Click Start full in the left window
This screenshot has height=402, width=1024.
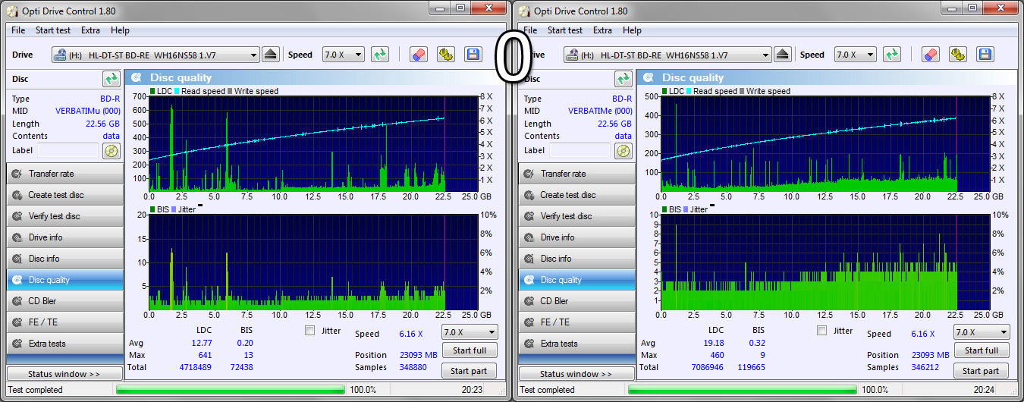[469, 350]
